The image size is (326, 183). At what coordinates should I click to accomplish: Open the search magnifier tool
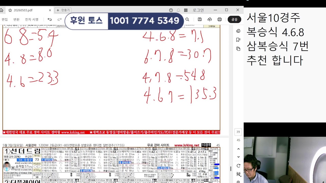point(187,20)
